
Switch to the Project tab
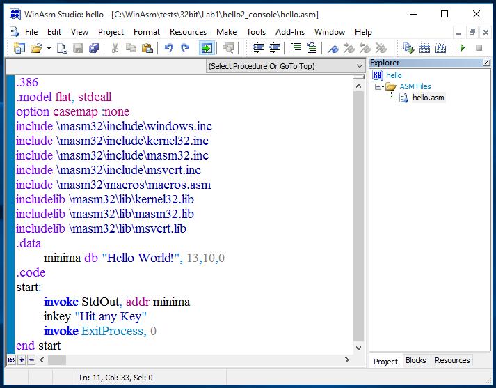(x=385, y=361)
